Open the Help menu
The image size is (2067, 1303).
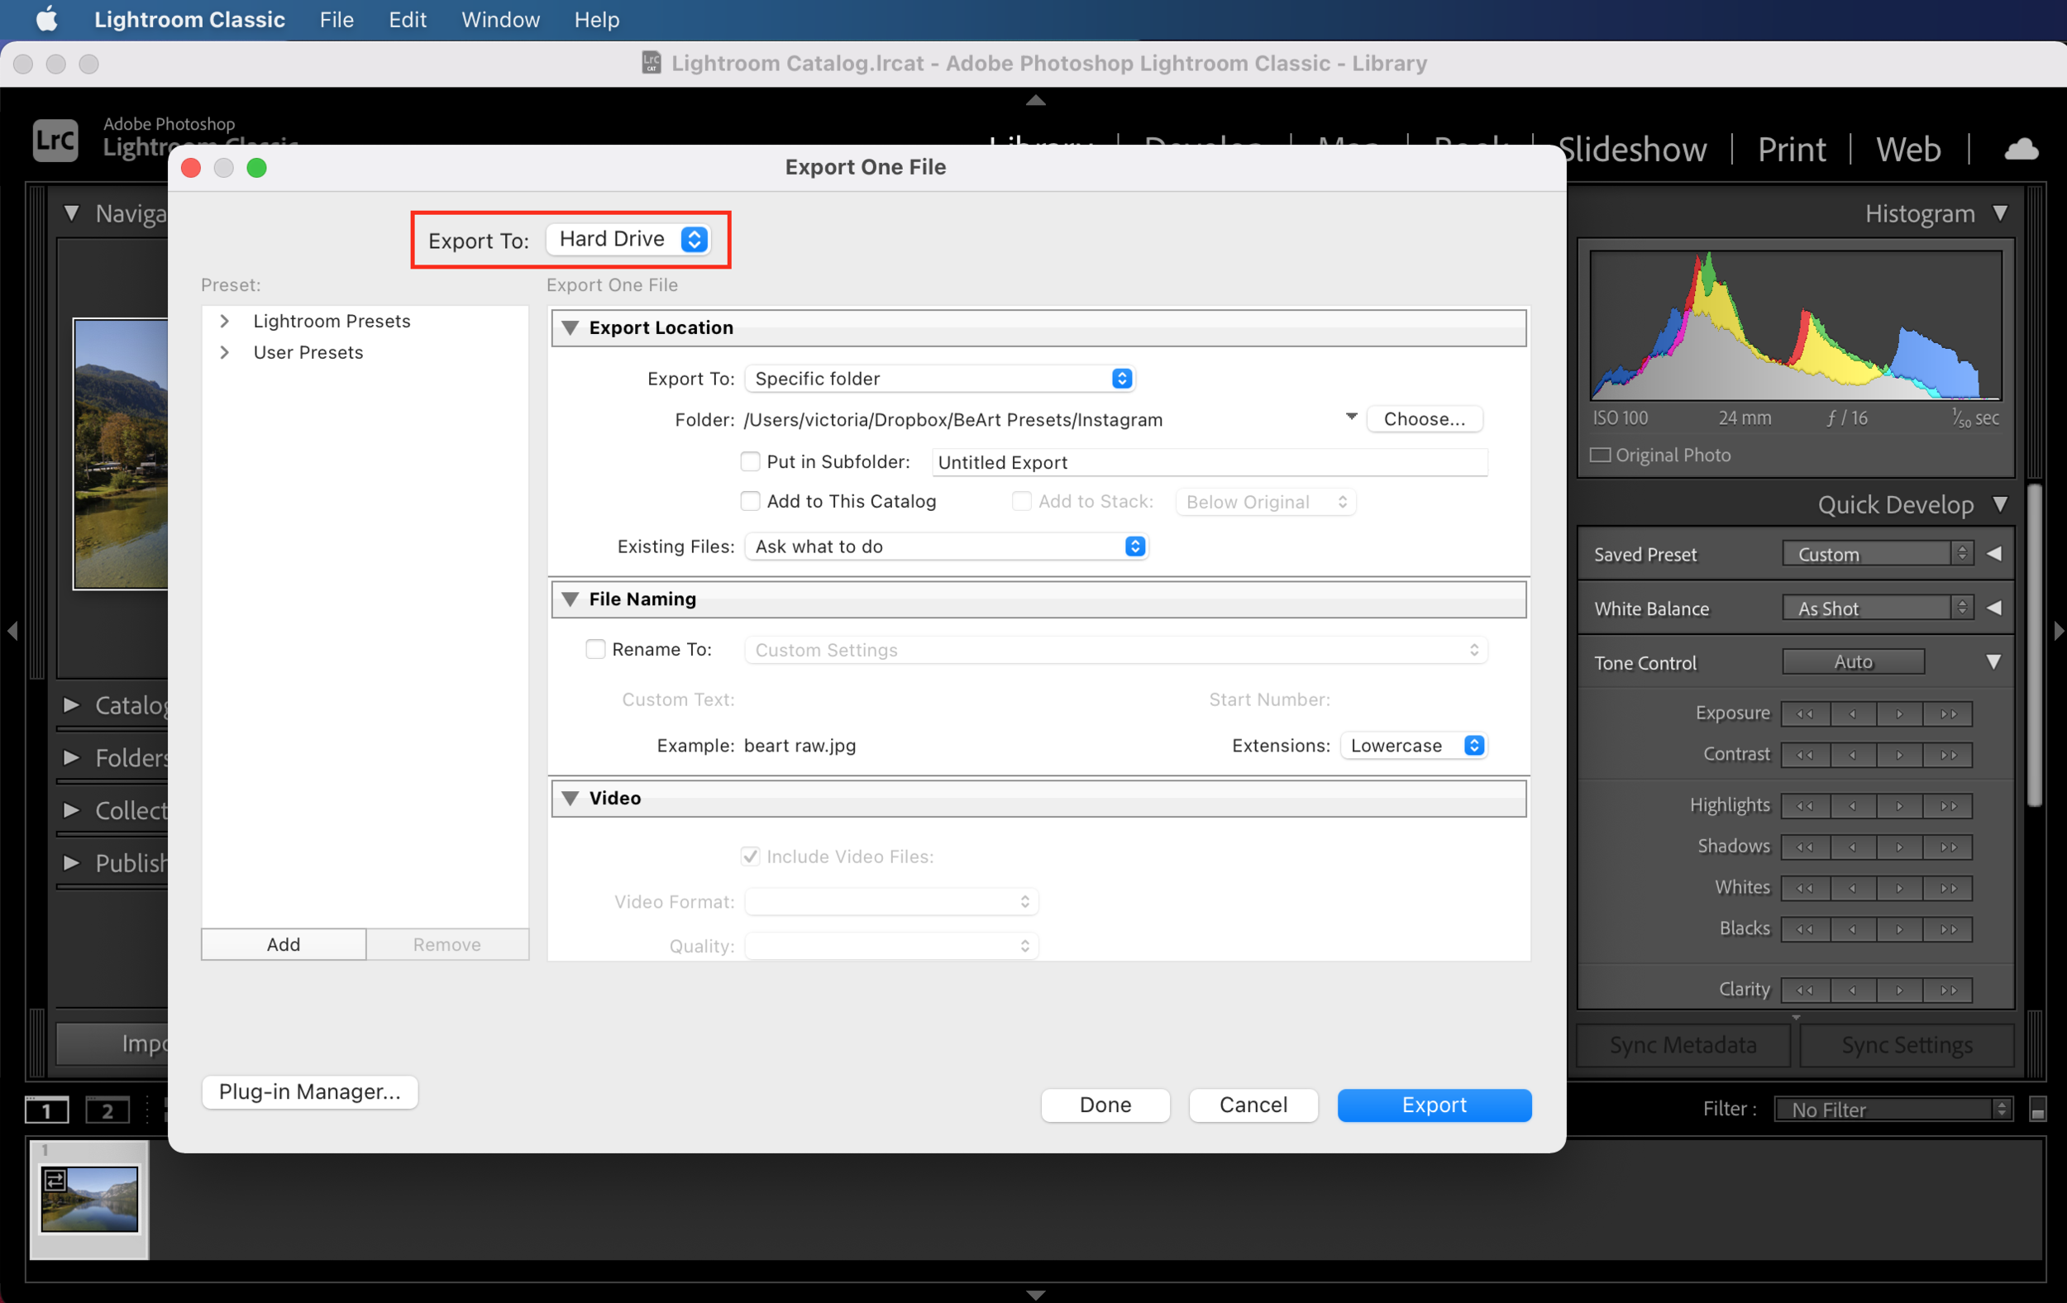coord(597,19)
